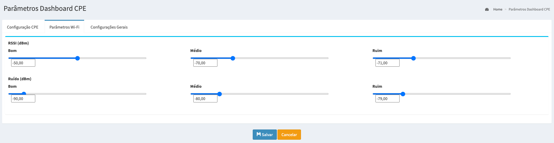Viewport: 554px width, 143px height.
Task: Focus the Ruído Médio field showing -80,00
Action: click(x=205, y=99)
